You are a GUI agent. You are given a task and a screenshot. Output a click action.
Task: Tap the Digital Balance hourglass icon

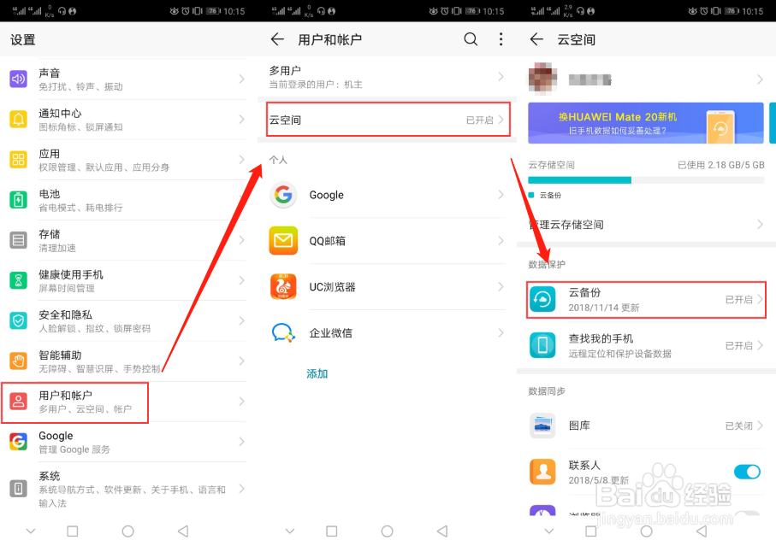coord(18,280)
